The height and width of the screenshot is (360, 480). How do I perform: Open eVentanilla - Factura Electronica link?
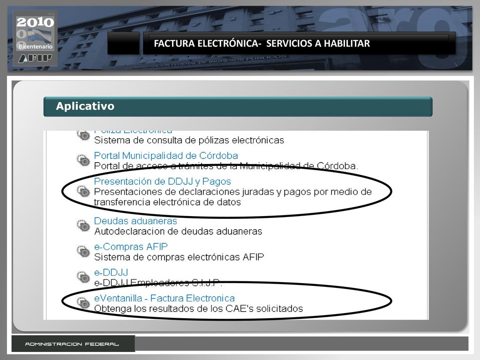(x=165, y=298)
